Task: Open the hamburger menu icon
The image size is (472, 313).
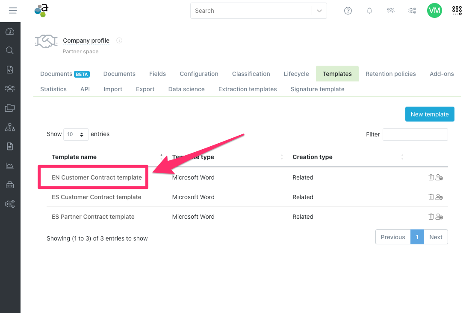Action: pyautogui.click(x=13, y=11)
